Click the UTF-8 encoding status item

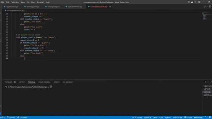pos(155,118)
